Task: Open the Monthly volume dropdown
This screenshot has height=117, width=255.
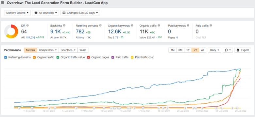Action: pyautogui.click(x=17, y=13)
